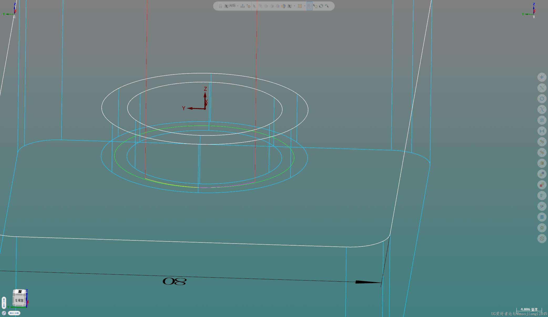Toggle the upper yellow surface sheet button
The image size is (548, 317).
click(542, 142)
